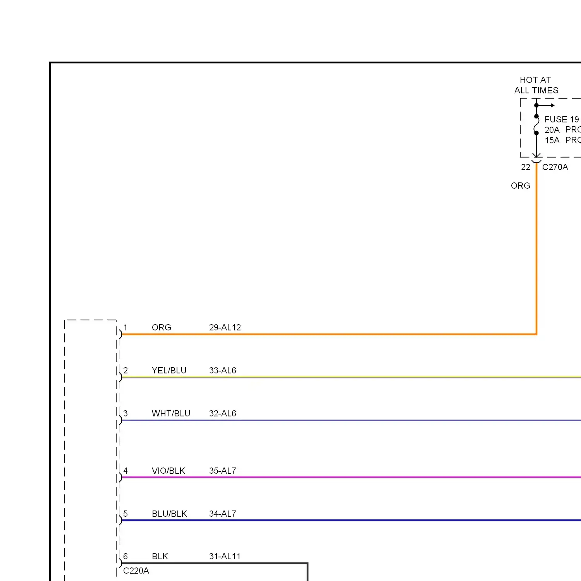The image size is (581, 581).
Task: Click the 'ORG' label on pin 1 row
Action: click(162, 327)
